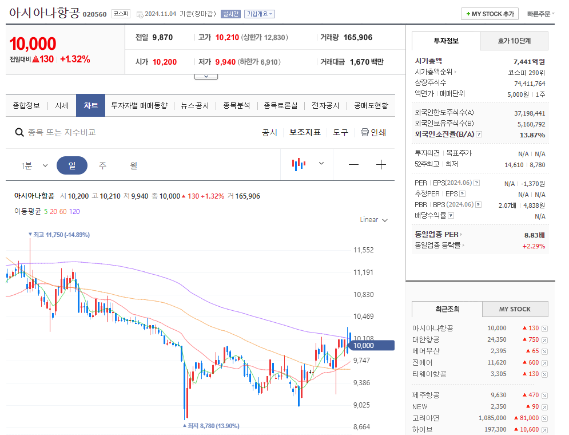Open the 종목토론실 tab
569x435 pixels.
281,106
